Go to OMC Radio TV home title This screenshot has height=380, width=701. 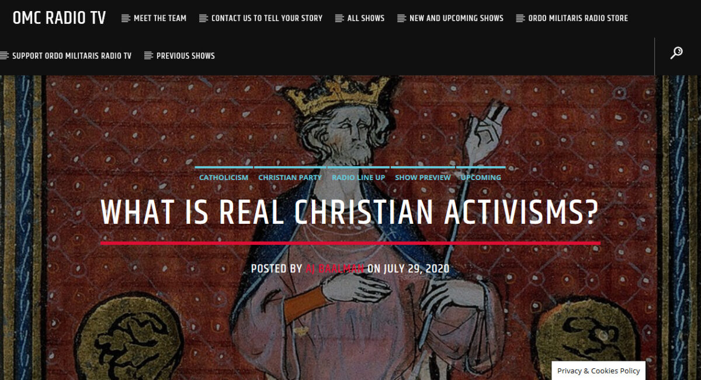(x=60, y=18)
